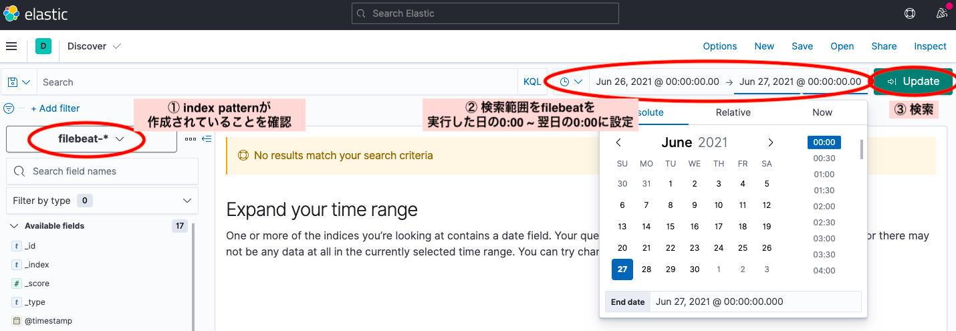
Task: Select June 27 in the calendar
Action: pos(622,269)
